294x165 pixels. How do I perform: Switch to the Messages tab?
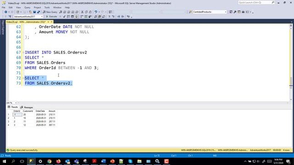[x=27, y=107]
